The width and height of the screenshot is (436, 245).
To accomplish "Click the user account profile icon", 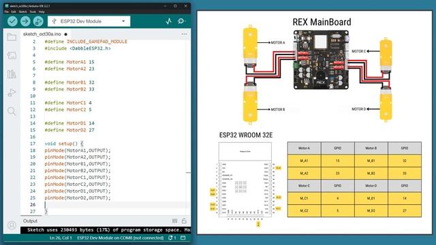I will 12,225.
